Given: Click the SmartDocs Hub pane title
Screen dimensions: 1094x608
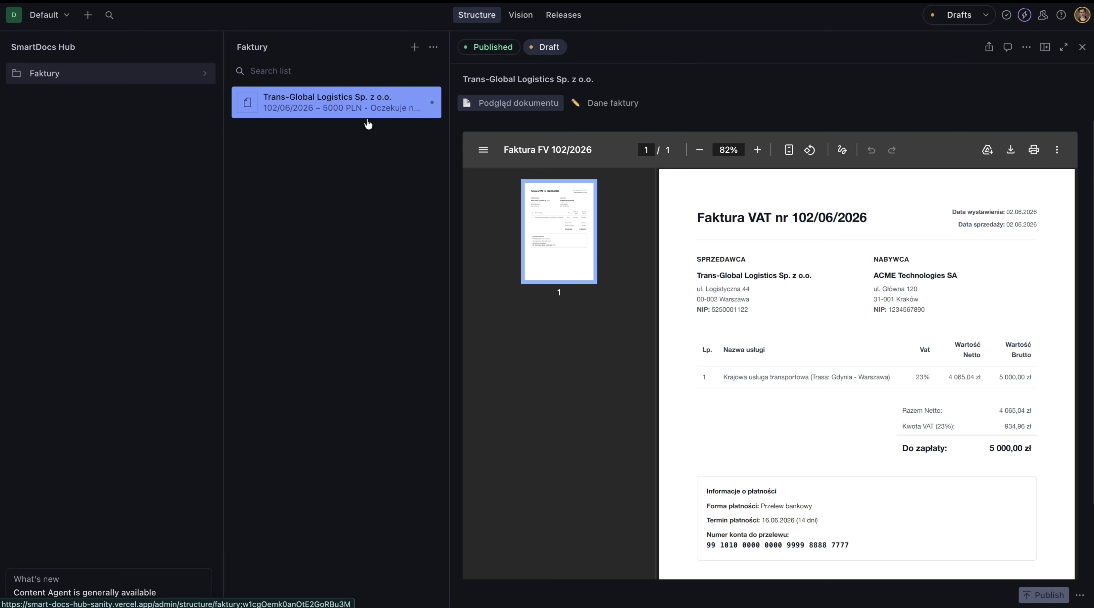Looking at the screenshot, I should [43, 47].
